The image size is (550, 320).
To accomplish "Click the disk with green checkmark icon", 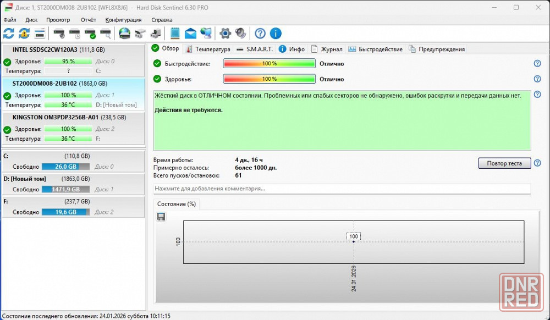I will pyautogui.click(x=90, y=34).
